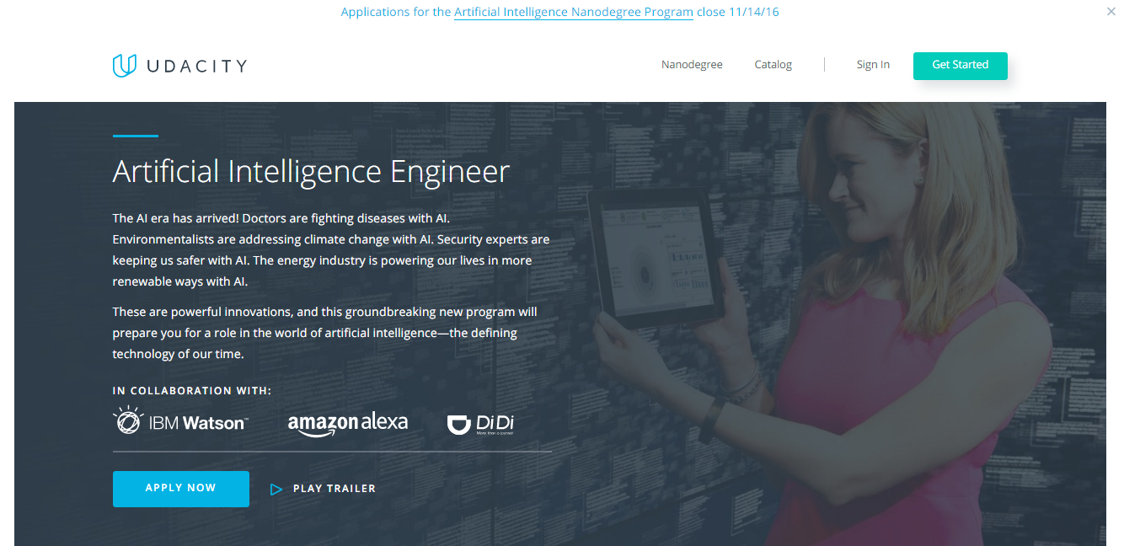Click the Udacity logo icon
The image size is (1124, 546).
124,66
